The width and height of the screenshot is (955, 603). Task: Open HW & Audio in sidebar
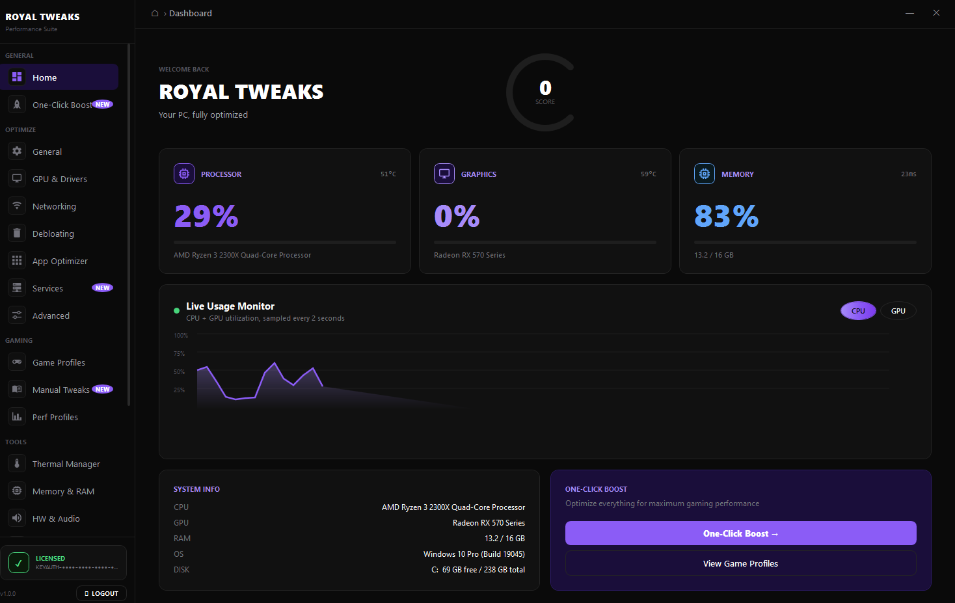61,518
